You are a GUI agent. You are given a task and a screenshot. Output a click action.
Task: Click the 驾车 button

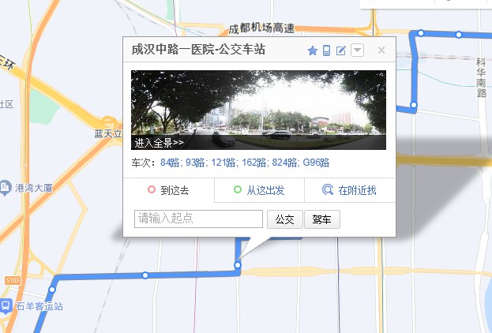[321, 219]
